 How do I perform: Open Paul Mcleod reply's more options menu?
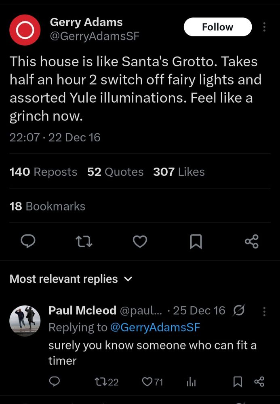pos(265,311)
